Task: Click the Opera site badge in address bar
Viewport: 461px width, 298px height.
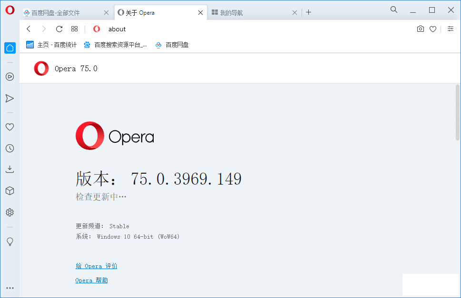Action: tap(97, 29)
